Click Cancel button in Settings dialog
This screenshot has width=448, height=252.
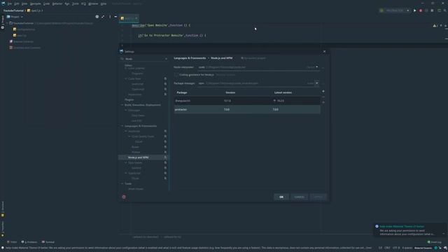(x=299, y=197)
